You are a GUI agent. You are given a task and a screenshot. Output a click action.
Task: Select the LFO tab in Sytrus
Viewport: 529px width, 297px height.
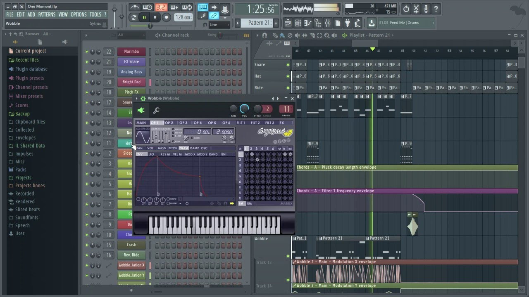coord(151,154)
